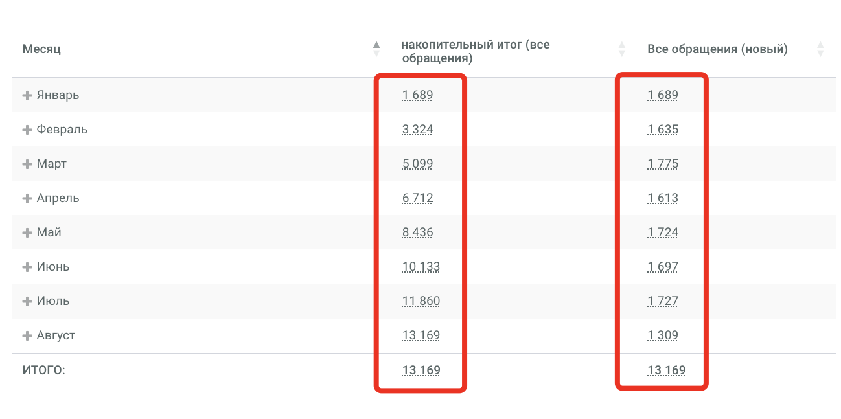The width and height of the screenshot is (841, 419).
Task: Click sort arrows of накопительный итог column
Action: [x=622, y=49]
